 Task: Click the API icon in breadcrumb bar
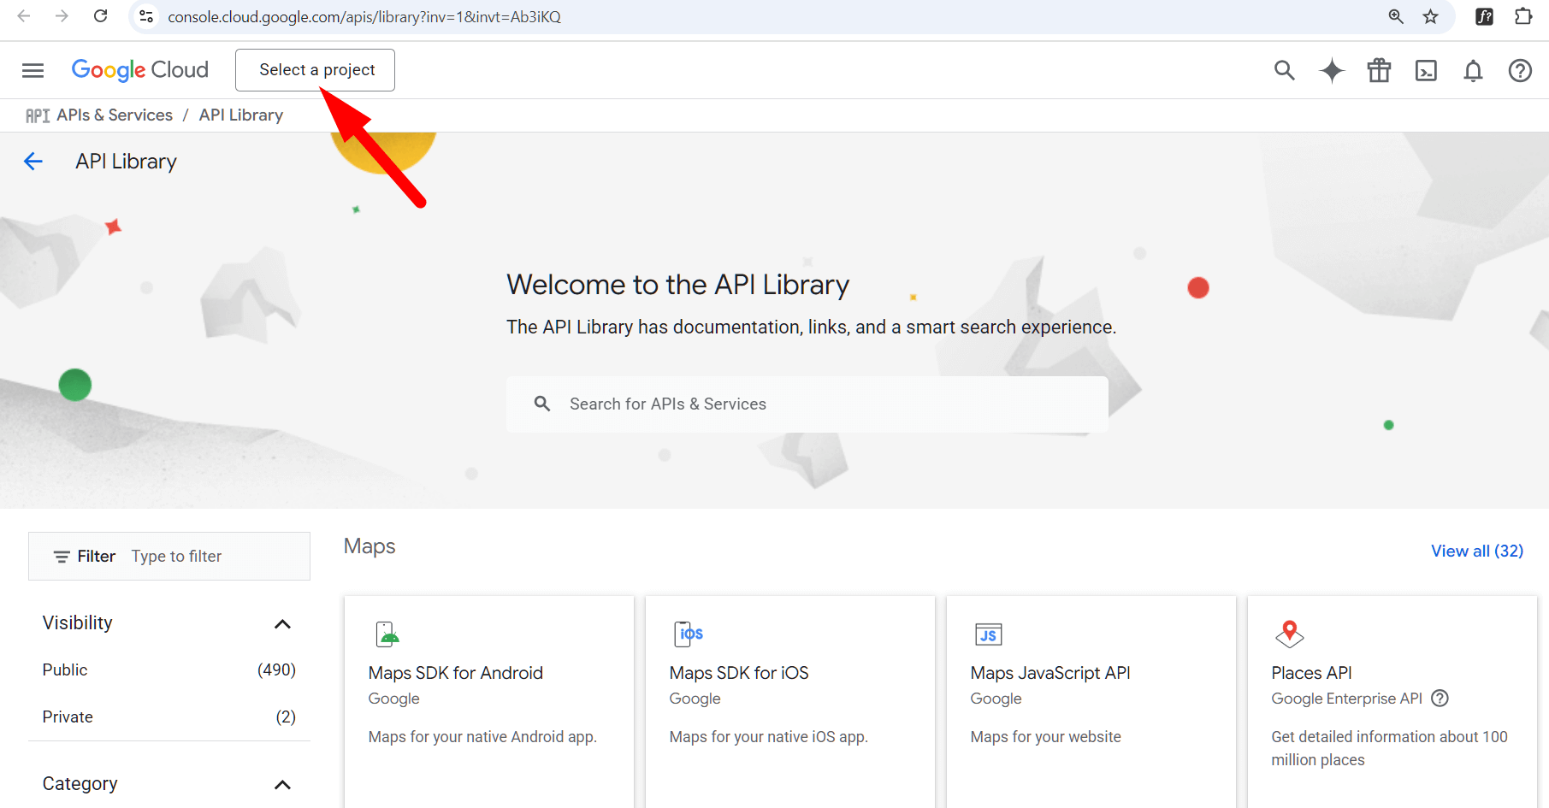(x=38, y=115)
